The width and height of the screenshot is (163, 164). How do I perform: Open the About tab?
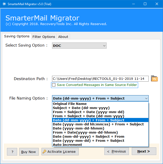pyautogui.click(x=63, y=37)
